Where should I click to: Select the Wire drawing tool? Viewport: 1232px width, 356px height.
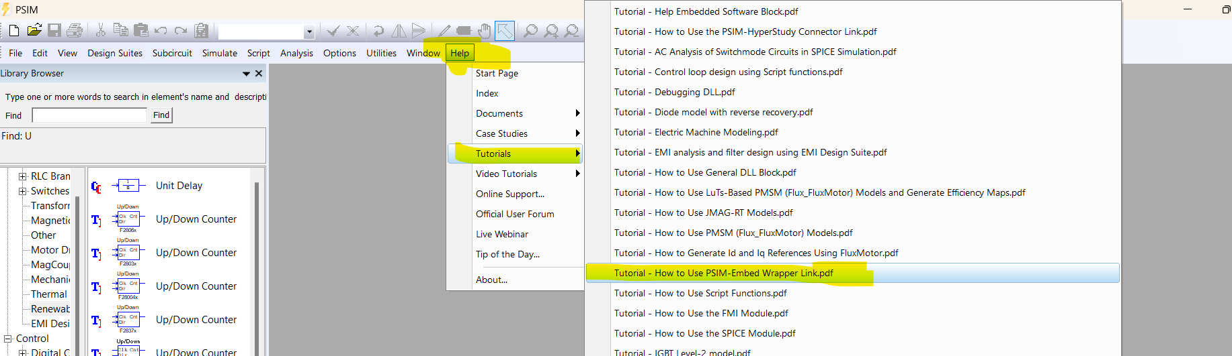coord(444,31)
